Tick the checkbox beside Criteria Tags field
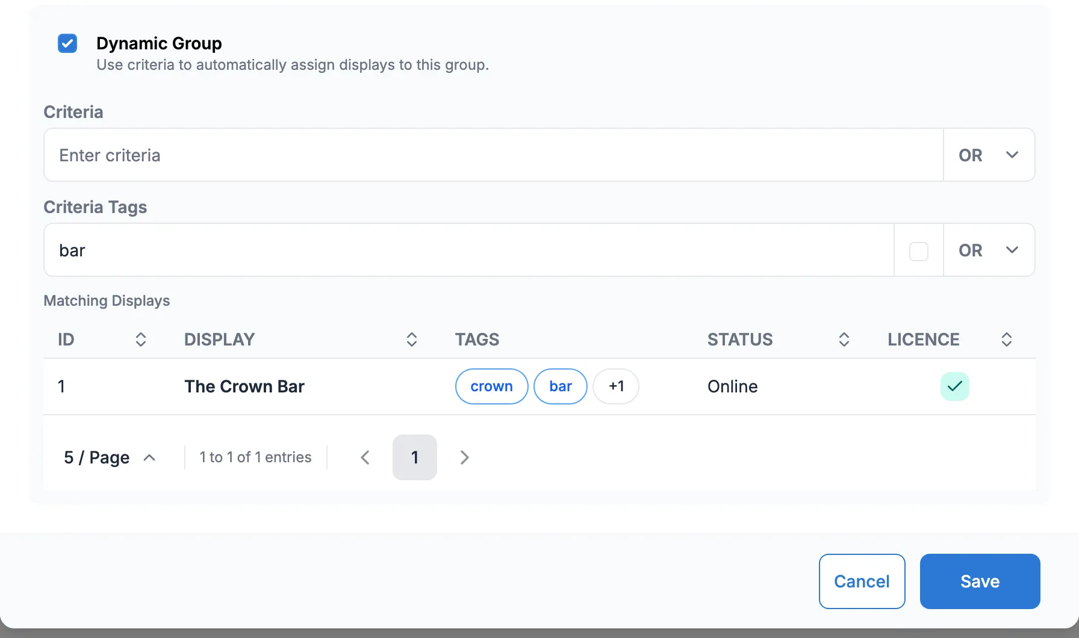The image size is (1079, 638). coord(918,251)
